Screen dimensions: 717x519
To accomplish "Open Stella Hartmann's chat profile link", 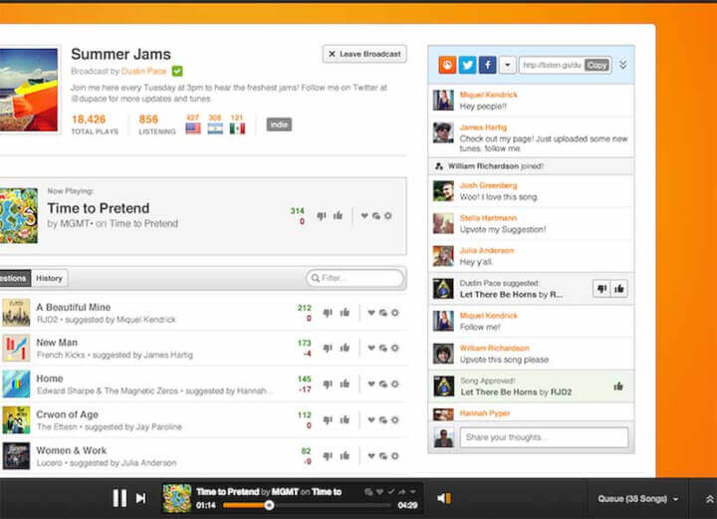I will pos(488,217).
